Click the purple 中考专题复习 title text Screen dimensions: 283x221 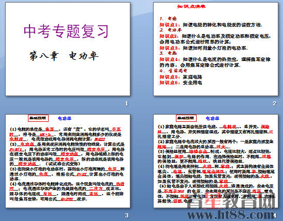pos(66,31)
